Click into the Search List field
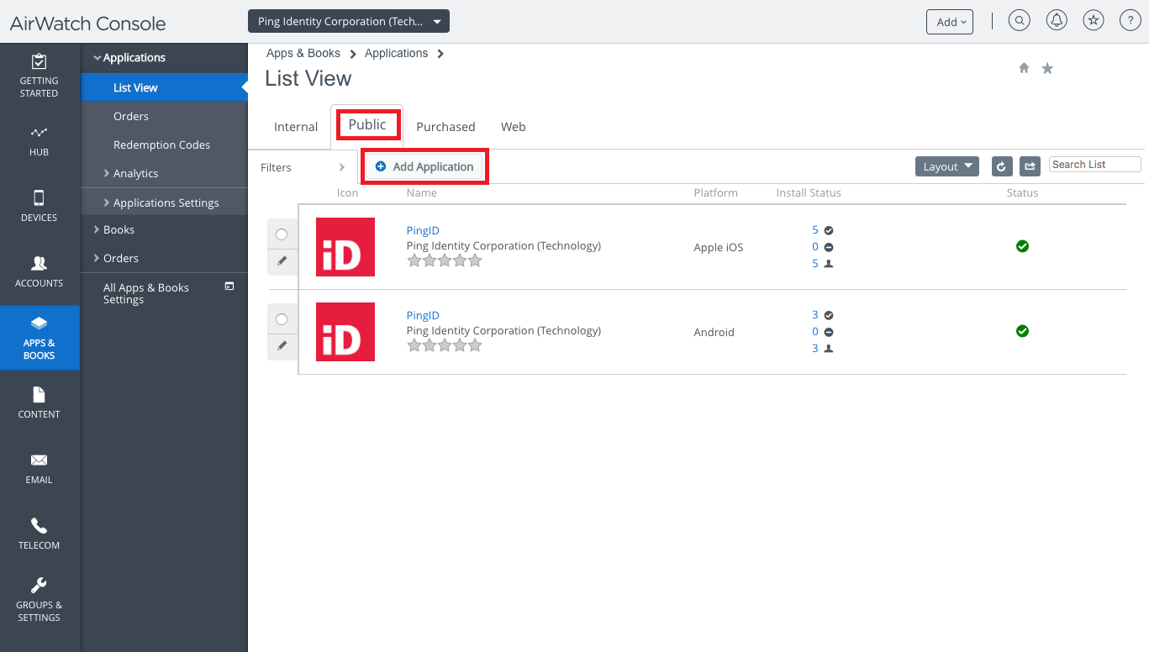This screenshot has height=652, width=1149. [x=1094, y=165]
